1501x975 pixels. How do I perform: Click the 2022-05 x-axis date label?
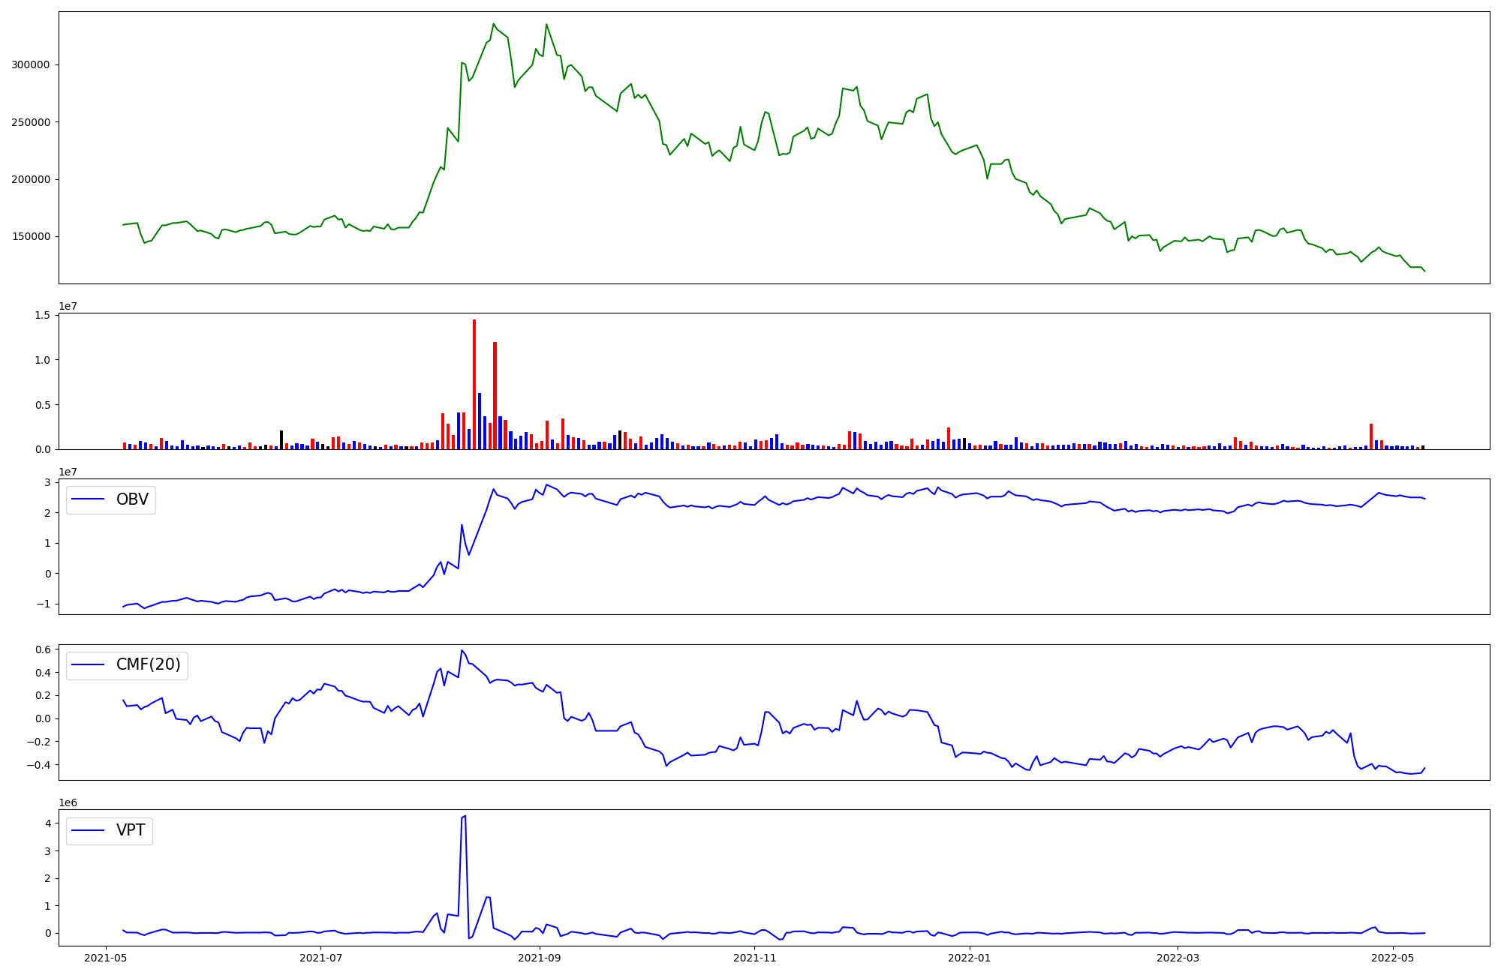click(x=1393, y=958)
